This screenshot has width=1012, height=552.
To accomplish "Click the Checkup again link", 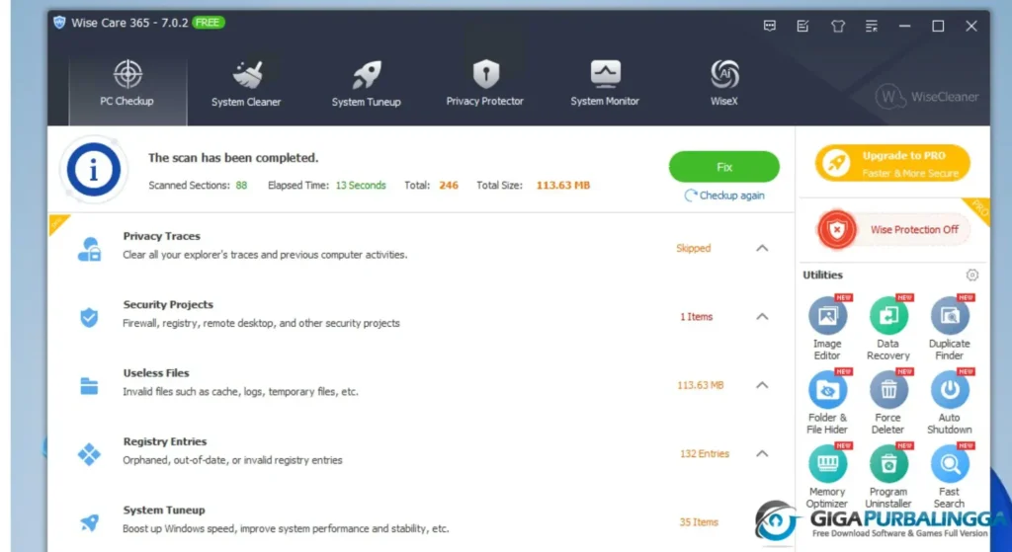I will tap(724, 196).
